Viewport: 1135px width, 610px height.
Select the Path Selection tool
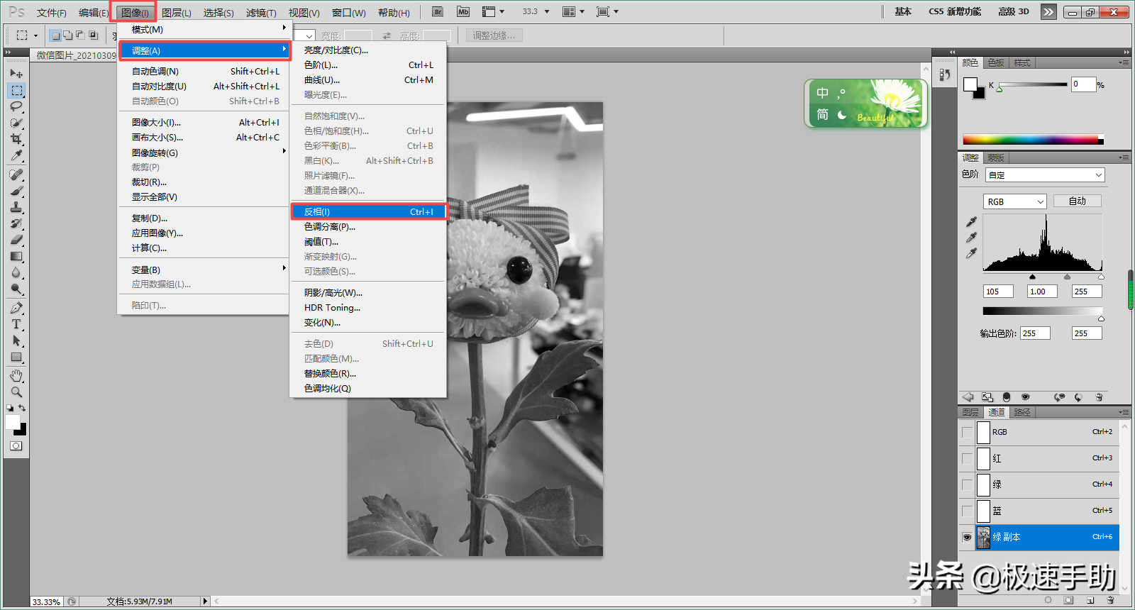pos(16,340)
